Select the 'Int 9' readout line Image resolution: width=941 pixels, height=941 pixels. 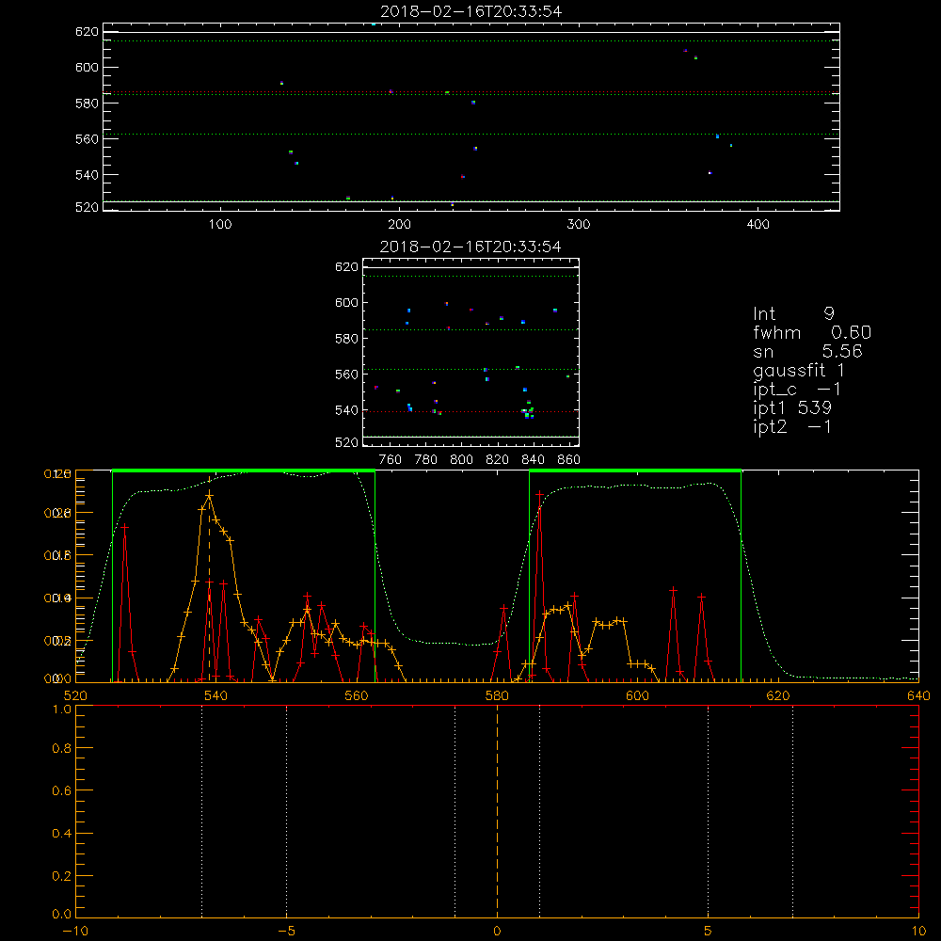coord(793,314)
